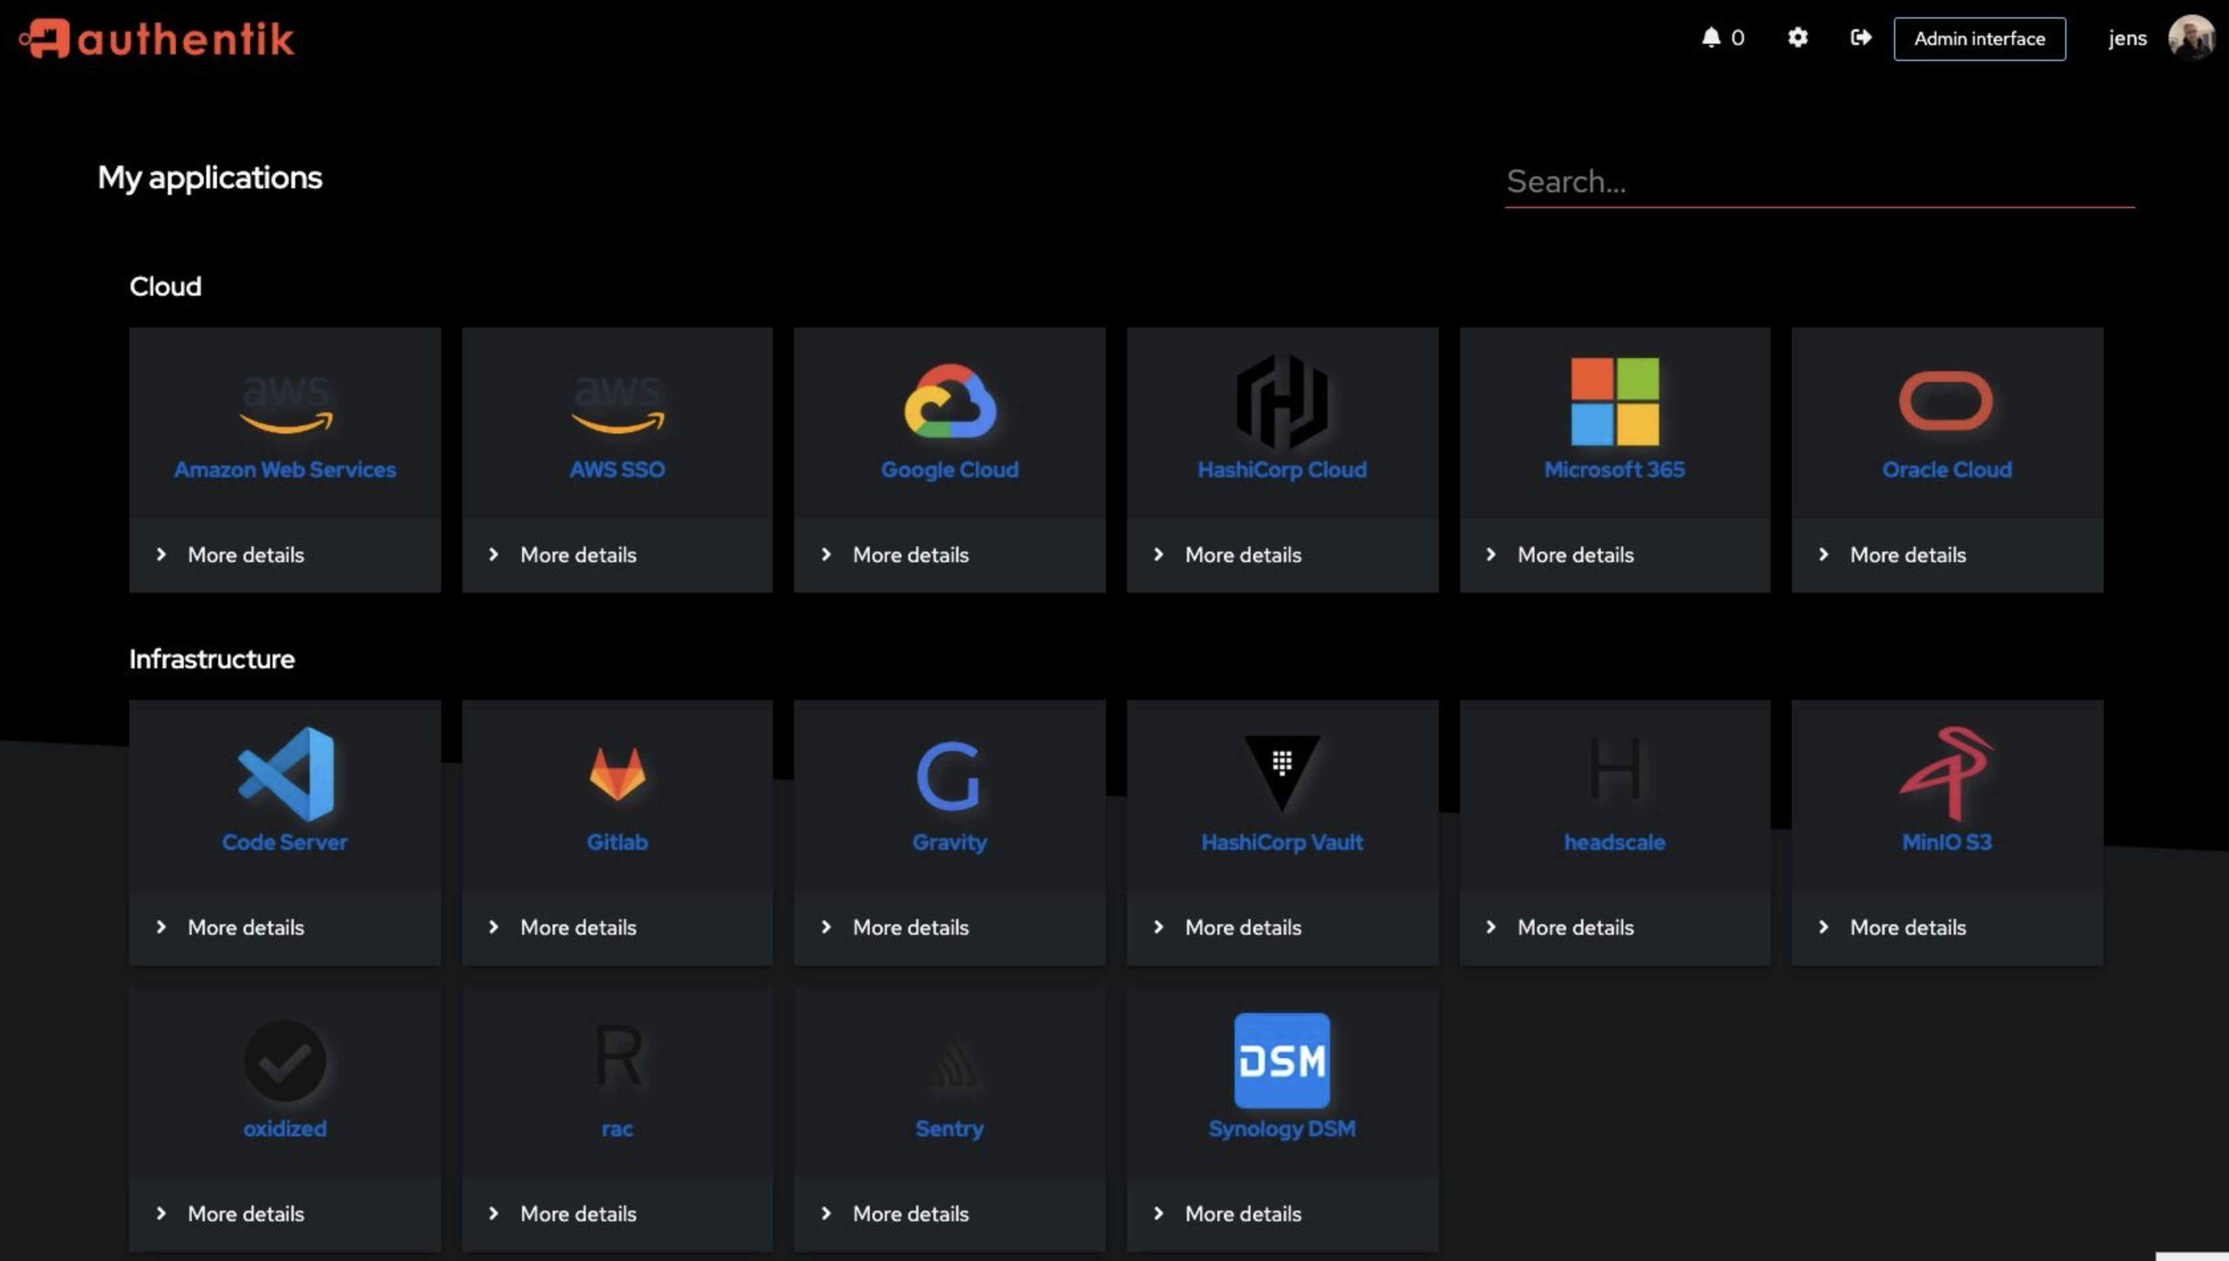Open the Google Cloud link

pos(950,469)
